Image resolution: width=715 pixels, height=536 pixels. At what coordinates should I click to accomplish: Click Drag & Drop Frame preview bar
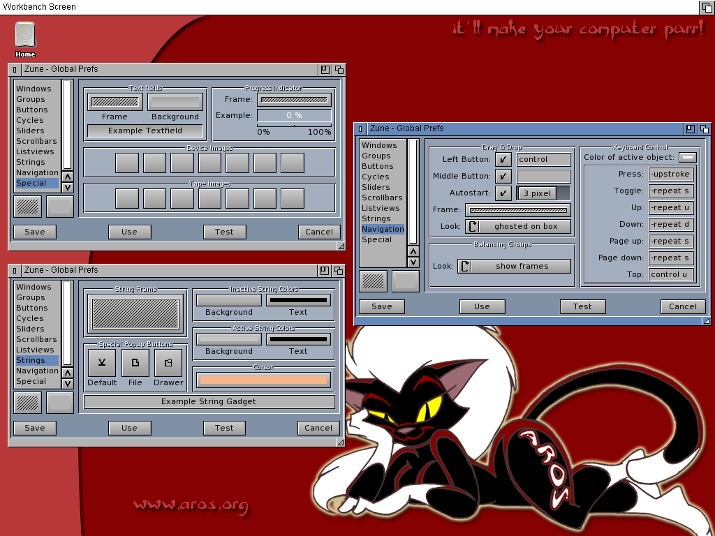click(x=518, y=210)
